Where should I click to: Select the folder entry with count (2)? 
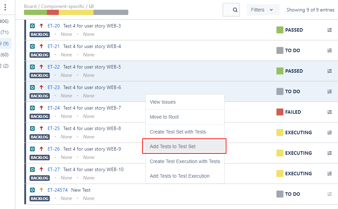click(x=5, y=66)
